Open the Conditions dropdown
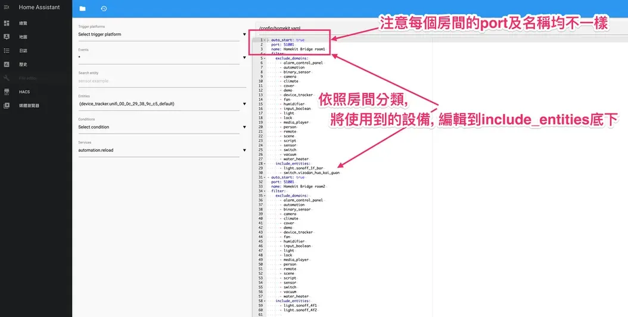This screenshot has width=628, height=317. 162,127
